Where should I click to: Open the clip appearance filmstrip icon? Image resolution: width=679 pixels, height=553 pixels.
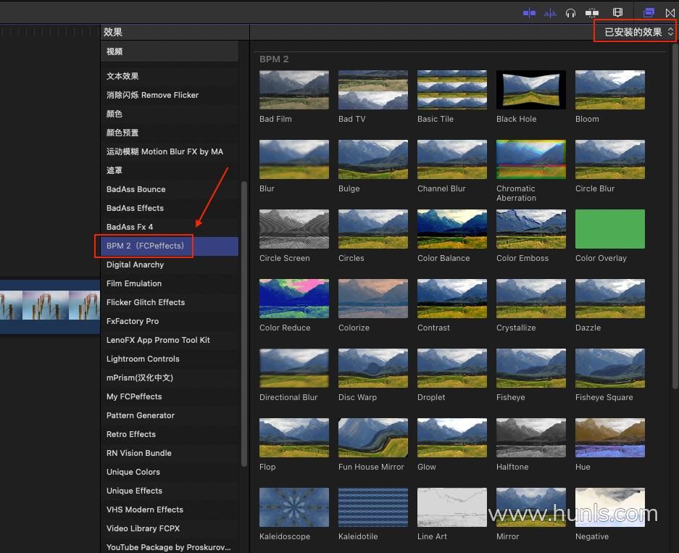(x=617, y=12)
